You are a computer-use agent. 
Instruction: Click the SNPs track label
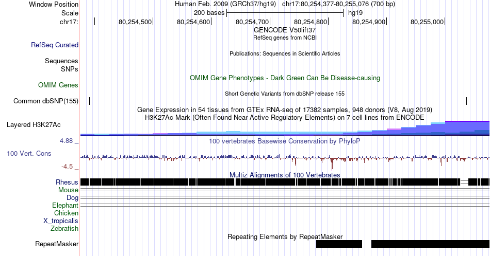click(70, 69)
